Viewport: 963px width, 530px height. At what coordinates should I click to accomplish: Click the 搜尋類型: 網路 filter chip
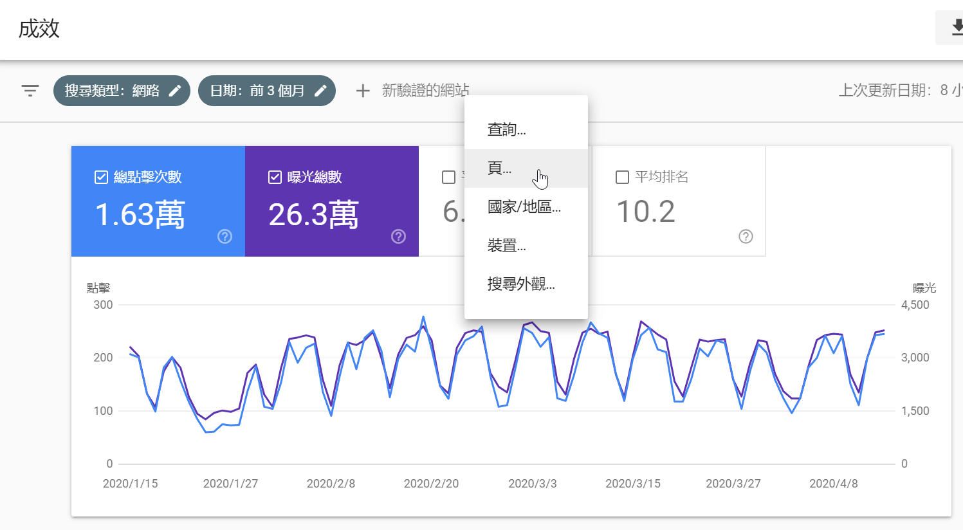pos(122,91)
